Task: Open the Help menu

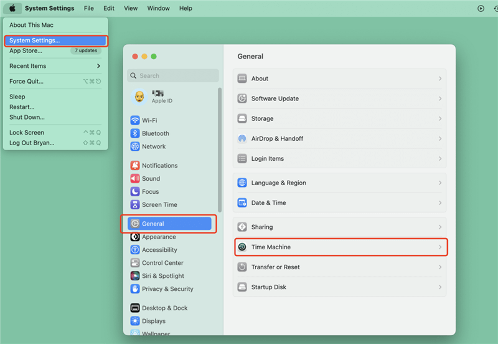Action: click(186, 8)
